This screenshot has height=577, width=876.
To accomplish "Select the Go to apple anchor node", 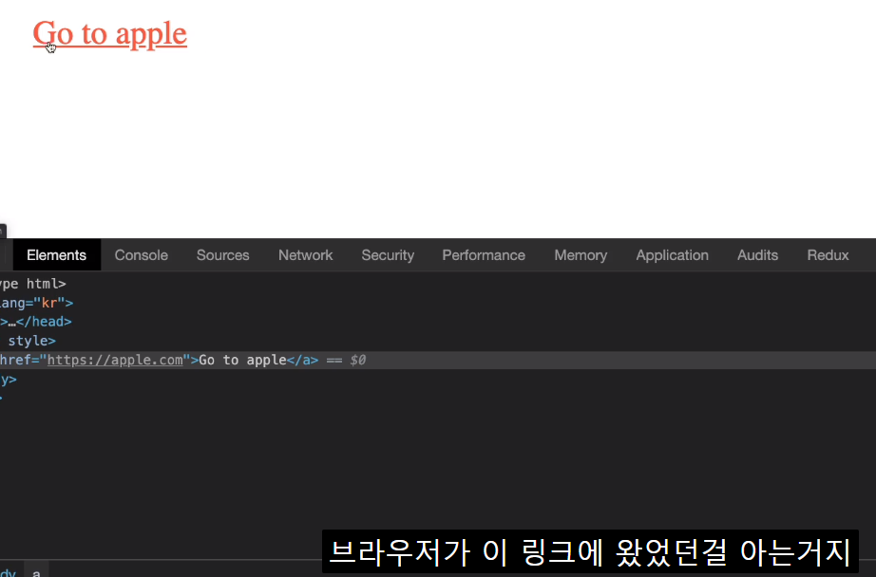I will click(438, 360).
